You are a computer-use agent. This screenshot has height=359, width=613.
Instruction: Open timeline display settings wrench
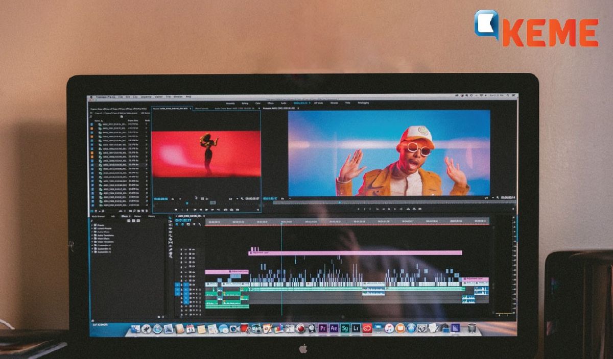(x=200, y=224)
